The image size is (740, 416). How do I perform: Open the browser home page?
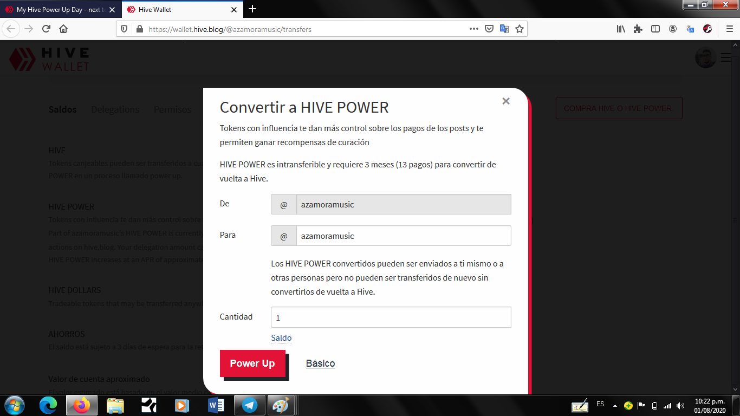pos(63,29)
